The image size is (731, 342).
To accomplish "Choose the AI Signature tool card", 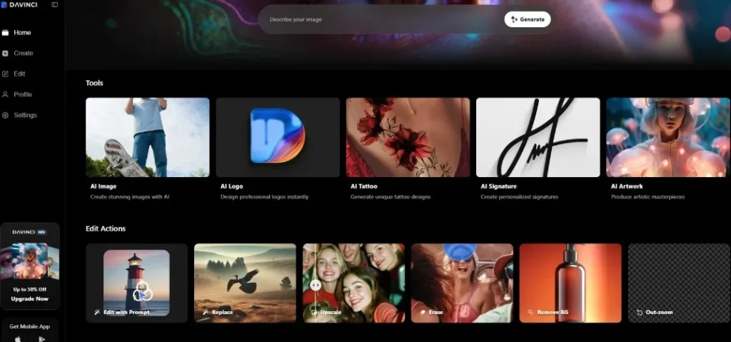I will pos(538,137).
